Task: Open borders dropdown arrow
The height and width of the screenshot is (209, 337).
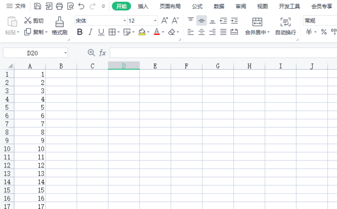Action: (118, 32)
